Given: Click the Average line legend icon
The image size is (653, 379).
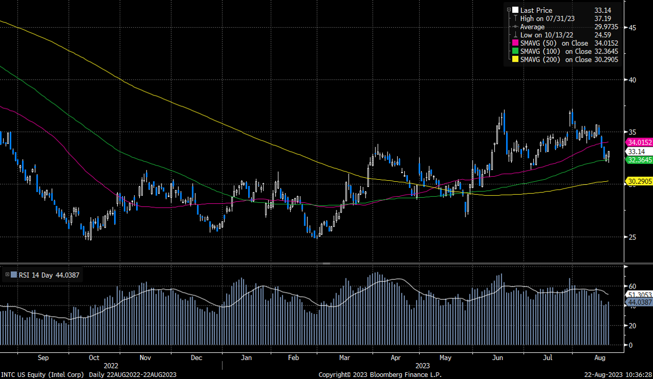Looking at the screenshot, I should click(515, 27).
